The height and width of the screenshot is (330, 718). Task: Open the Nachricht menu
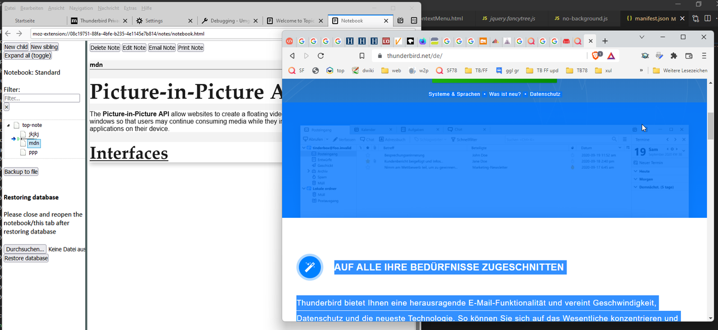coord(108,8)
